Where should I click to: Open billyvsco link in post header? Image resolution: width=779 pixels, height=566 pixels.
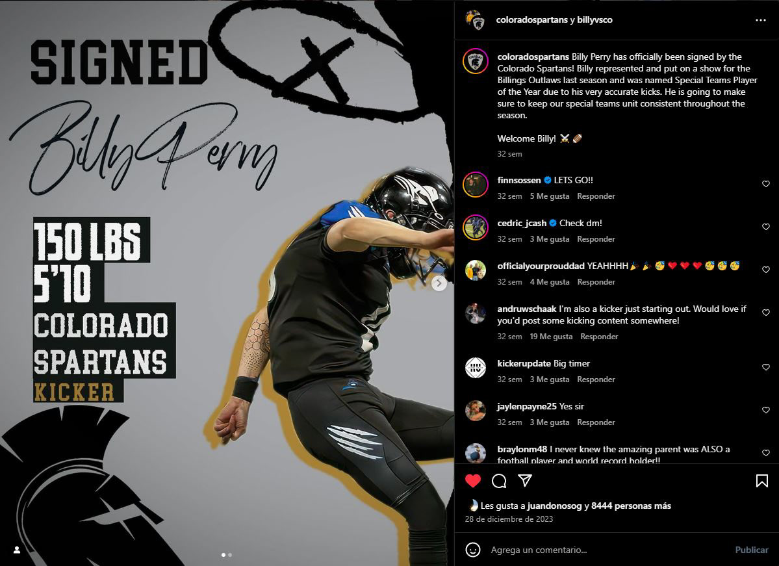[594, 20]
